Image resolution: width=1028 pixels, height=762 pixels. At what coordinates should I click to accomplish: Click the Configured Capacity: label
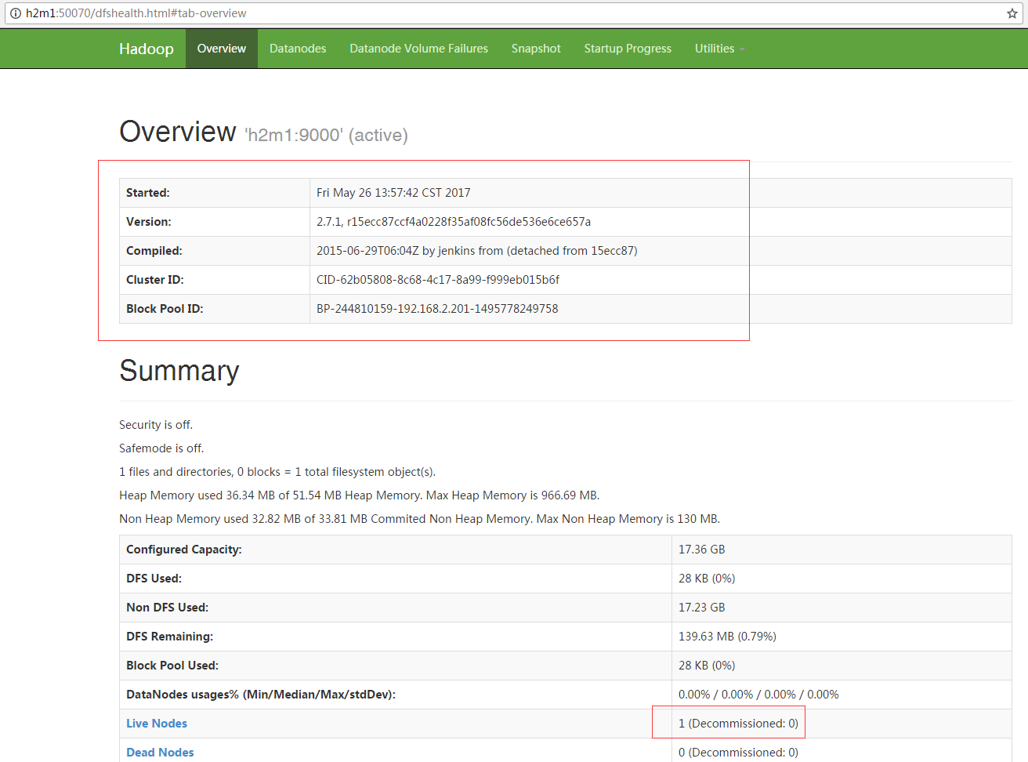pos(184,550)
